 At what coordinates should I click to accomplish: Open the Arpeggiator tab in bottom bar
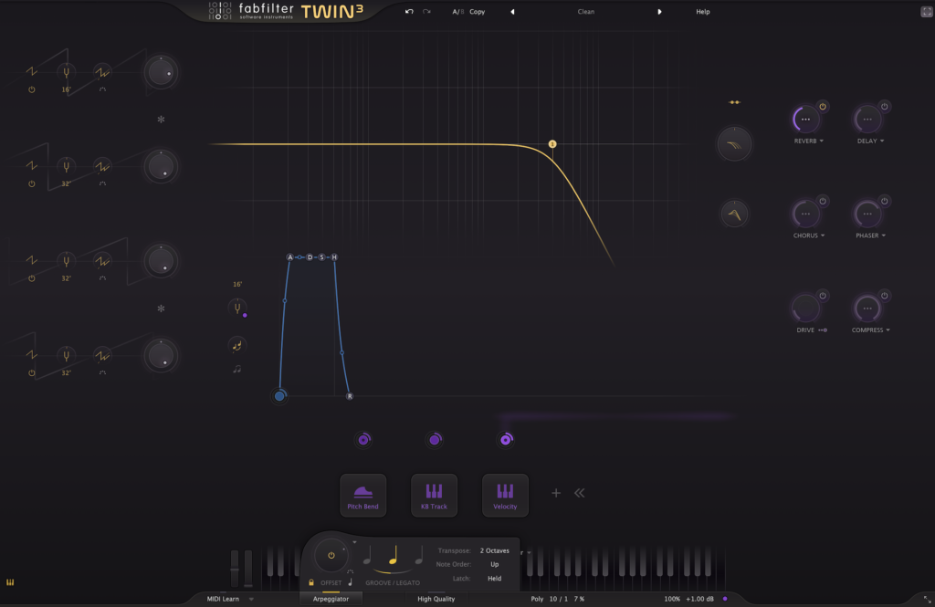coord(331,599)
